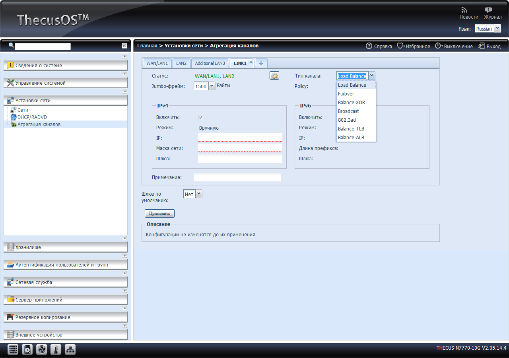Image resolution: width=509 pixels, height=358 pixels.
Task: Switch to the WAN/LAN1 tab
Action: [157, 63]
